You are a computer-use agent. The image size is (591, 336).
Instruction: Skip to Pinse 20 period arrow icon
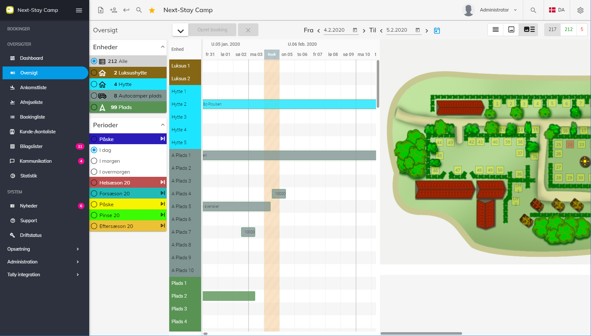pos(163,215)
